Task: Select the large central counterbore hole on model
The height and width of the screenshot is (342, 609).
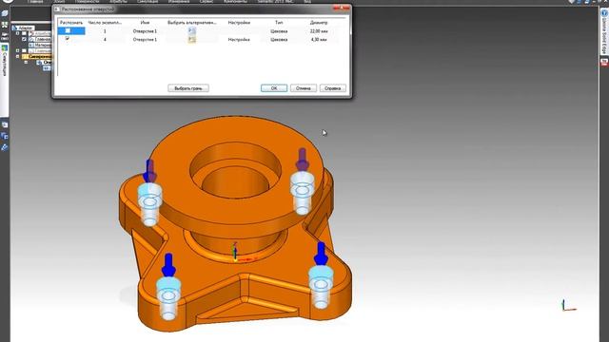Action: coord(235,171)
